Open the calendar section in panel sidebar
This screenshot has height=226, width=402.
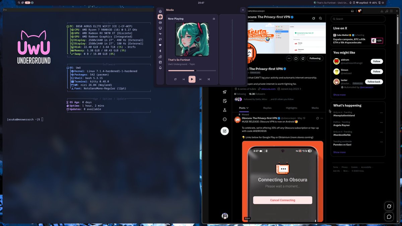(x=160, y=62)
